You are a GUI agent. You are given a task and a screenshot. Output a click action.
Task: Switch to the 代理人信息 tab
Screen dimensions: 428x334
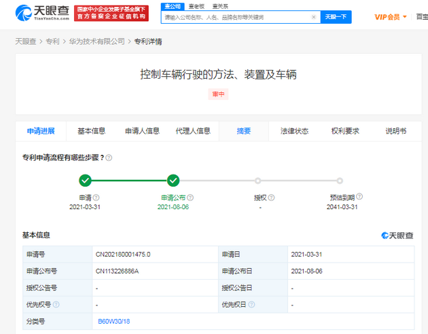coord(193,131)
